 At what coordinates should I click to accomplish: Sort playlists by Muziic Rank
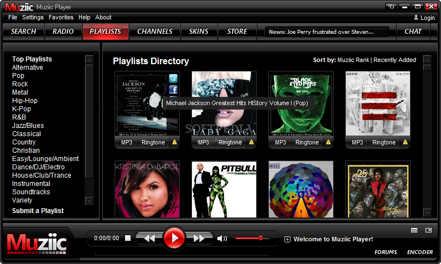(x=353, y=60)
